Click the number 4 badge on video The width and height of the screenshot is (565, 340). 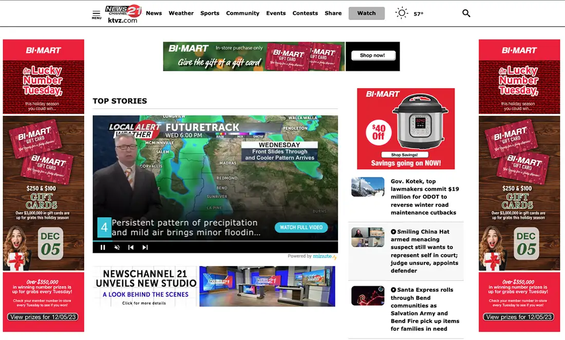[104, 227]
